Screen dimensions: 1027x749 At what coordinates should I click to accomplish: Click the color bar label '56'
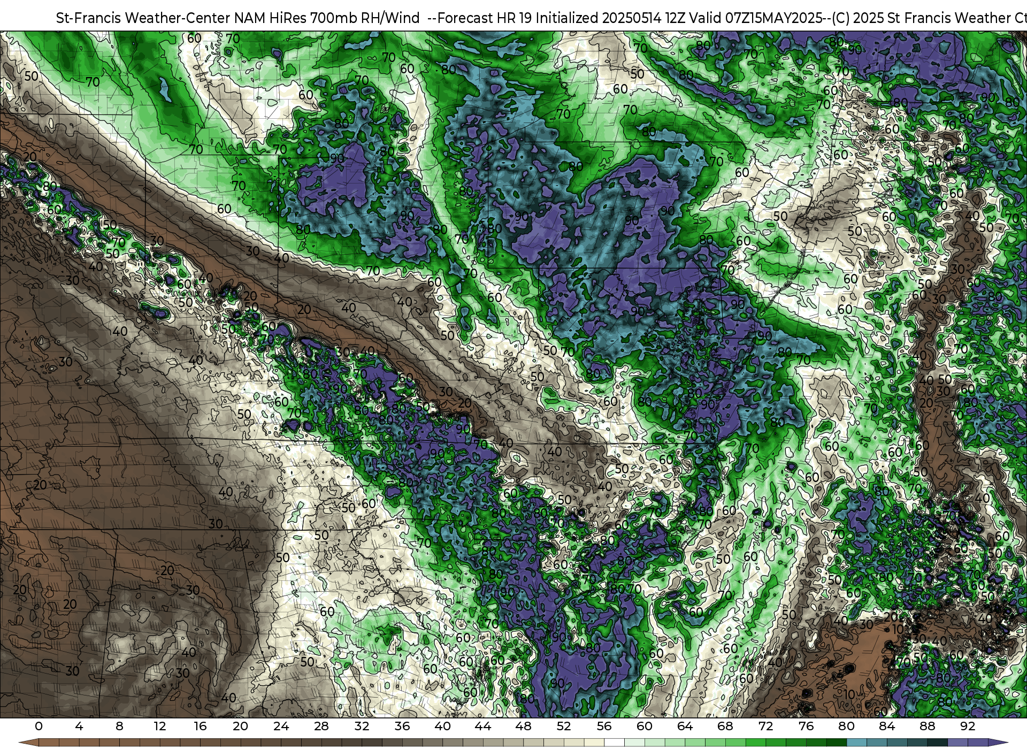click(604, 726)
